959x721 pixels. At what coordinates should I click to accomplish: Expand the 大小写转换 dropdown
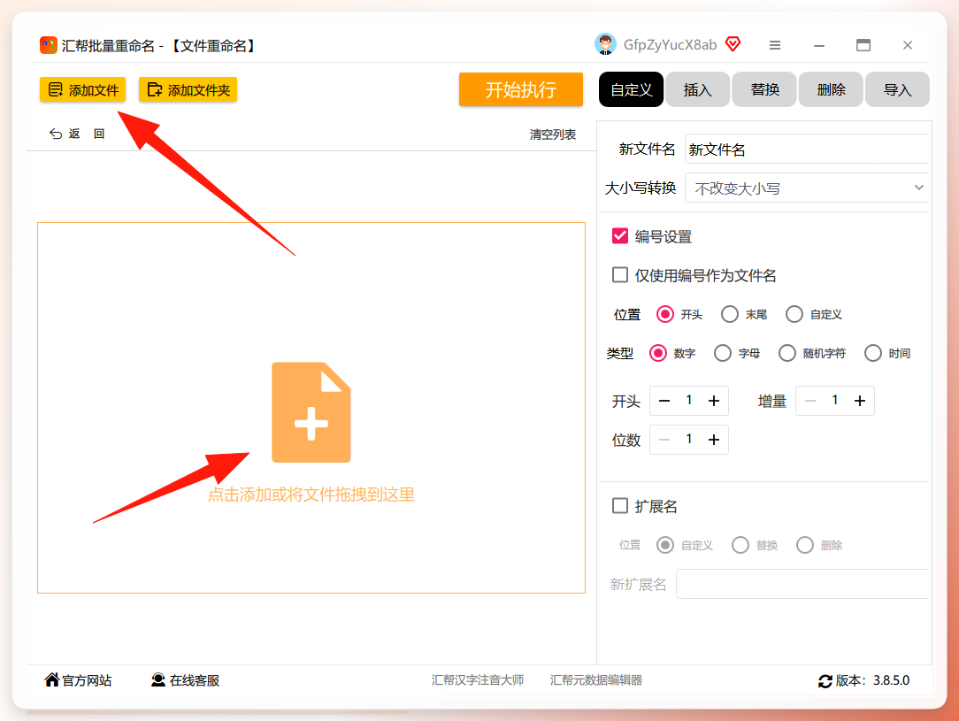pos(806,188)
